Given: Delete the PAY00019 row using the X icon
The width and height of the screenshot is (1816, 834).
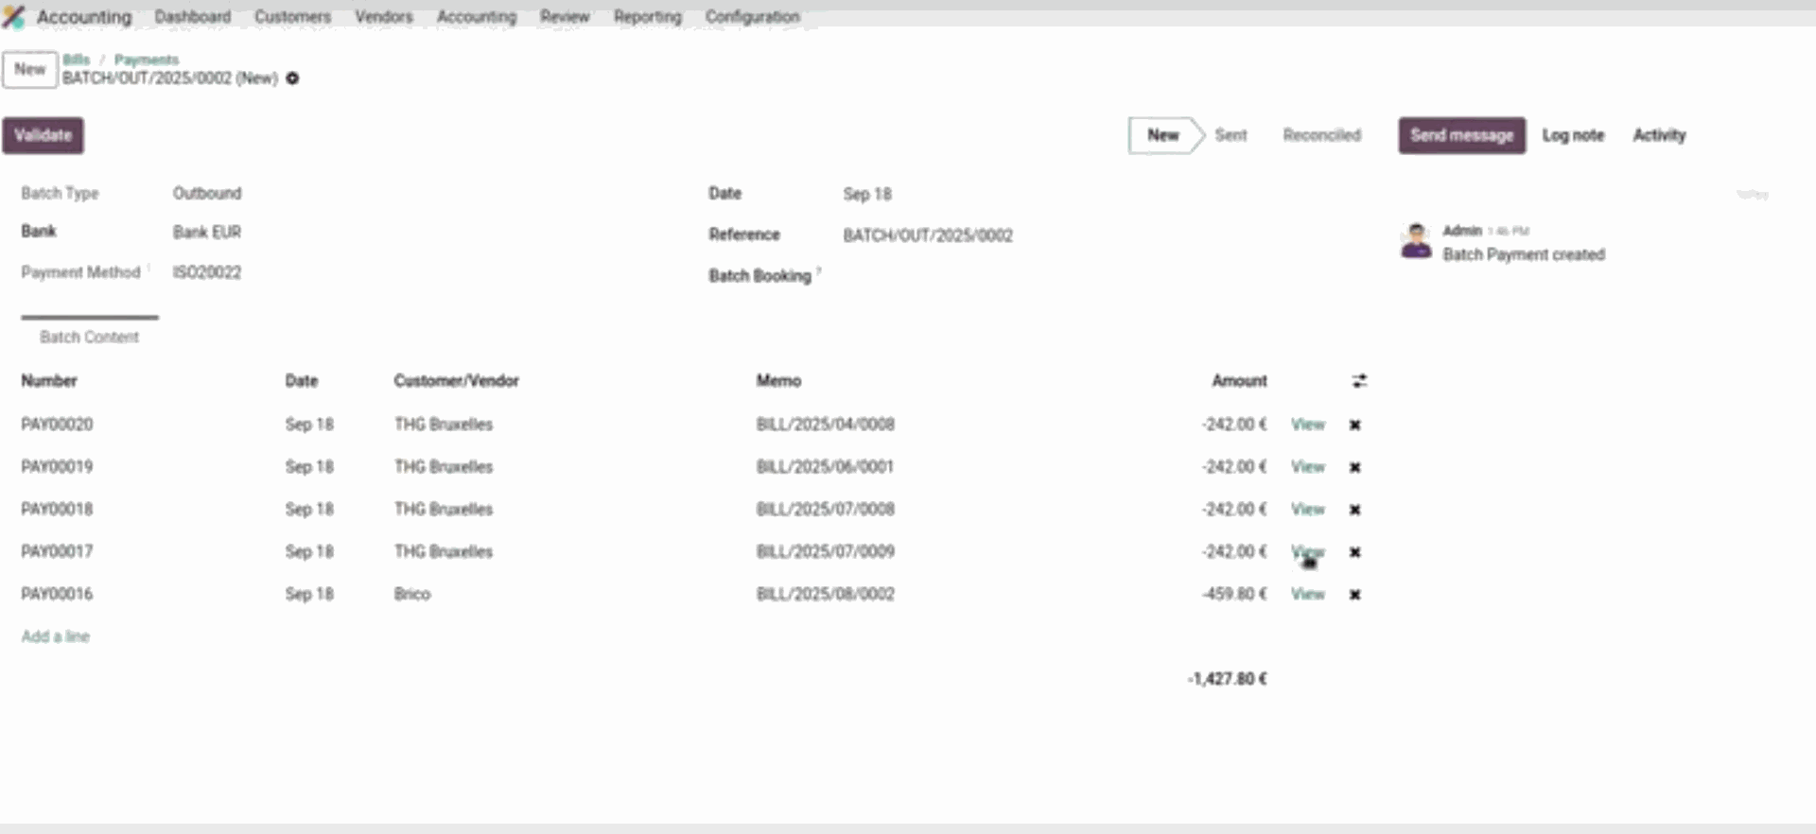Looking at the screenshot, I should coord(1354,467).
